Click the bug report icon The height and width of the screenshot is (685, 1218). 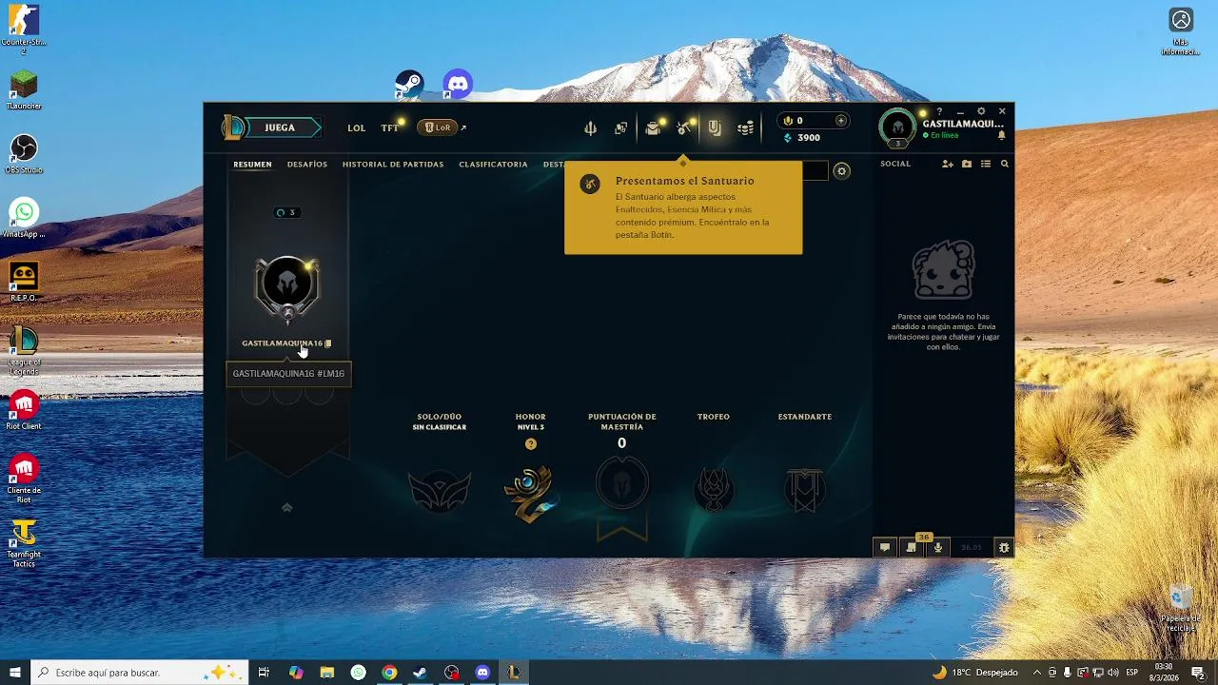1003,547
